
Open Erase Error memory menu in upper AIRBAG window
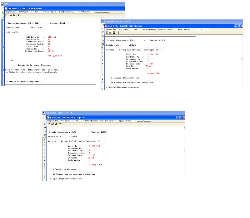click(x=166, y=29)
